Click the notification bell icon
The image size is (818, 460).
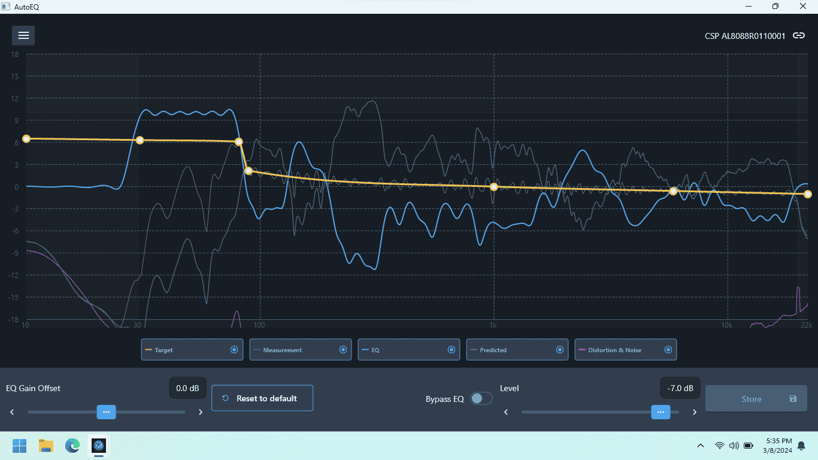[x=801, y=446]
